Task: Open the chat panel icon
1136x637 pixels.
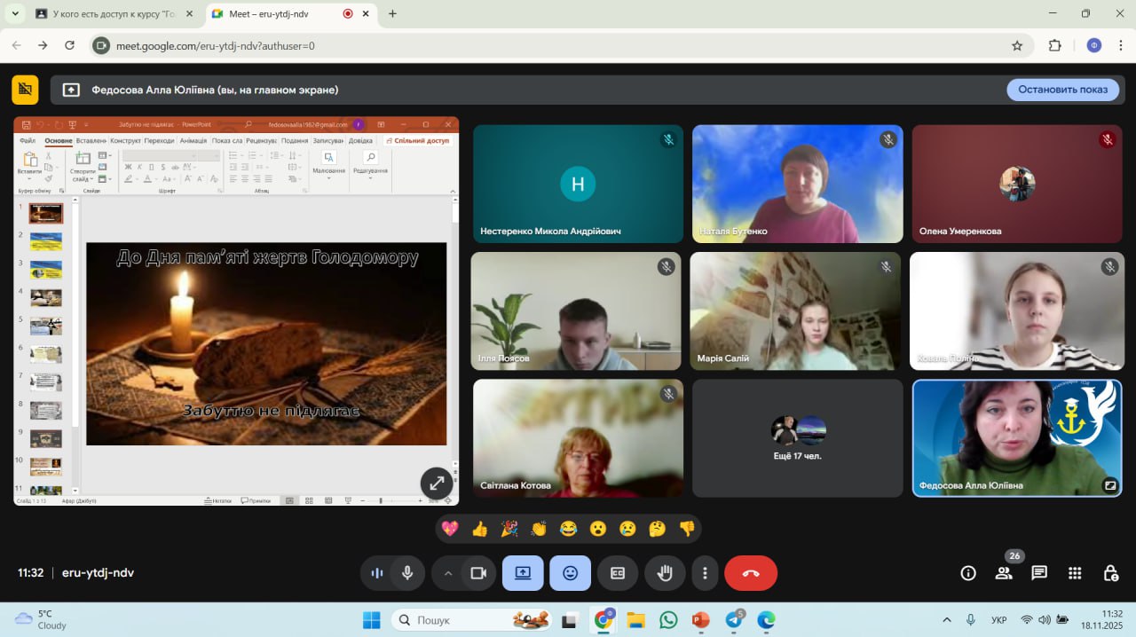Action: click(x=1039, y=573)
